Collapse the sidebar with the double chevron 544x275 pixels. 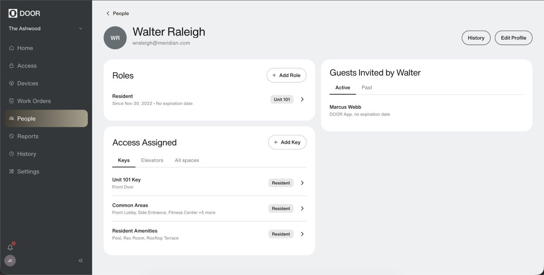[81, 261]
